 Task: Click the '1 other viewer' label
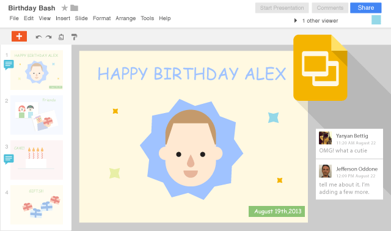320,21
